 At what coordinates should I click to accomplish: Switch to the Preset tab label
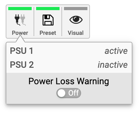(x=48, y=33)
